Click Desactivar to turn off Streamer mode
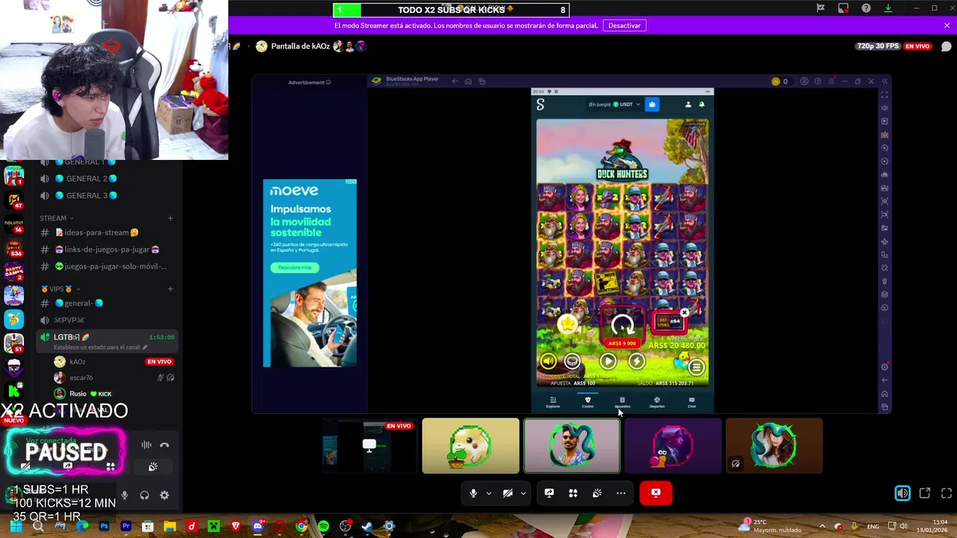The width and height of the screenshot is (957, 538). [624, 25]
